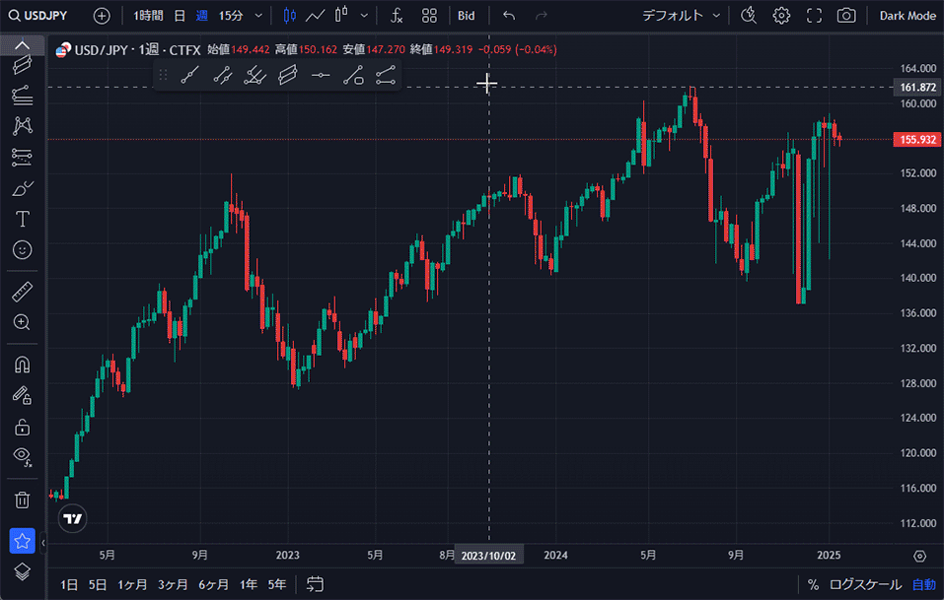Select the parallel channel in floating toolbar
The height and width of the screenshot is (600, 944).
[288, 76]
